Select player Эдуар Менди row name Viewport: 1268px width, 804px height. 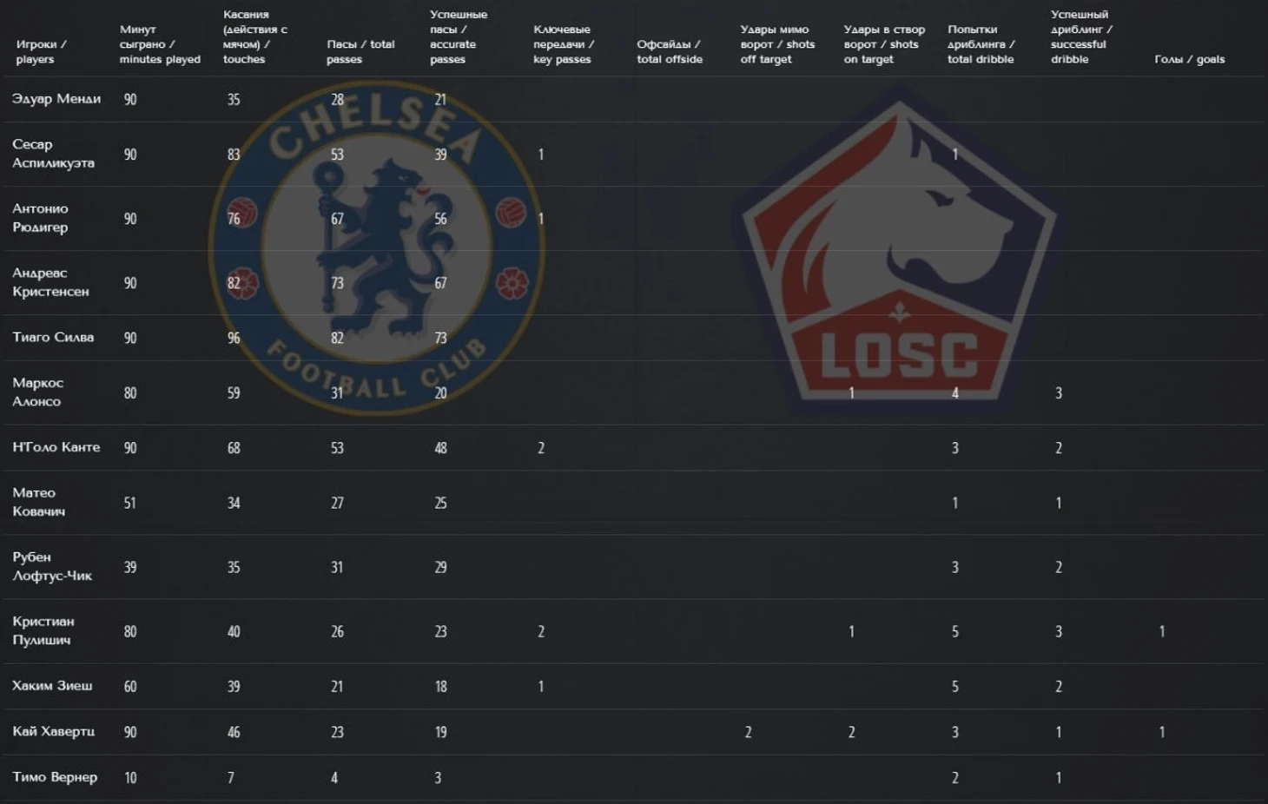(56, 99)
